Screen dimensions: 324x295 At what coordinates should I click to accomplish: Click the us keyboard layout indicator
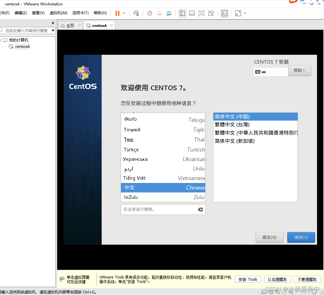point(271,72)
